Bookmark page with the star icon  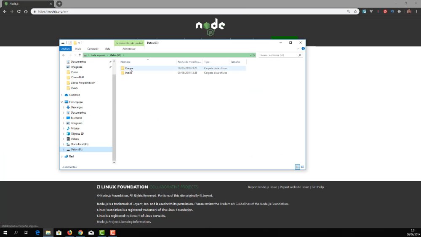coord(355,11)
